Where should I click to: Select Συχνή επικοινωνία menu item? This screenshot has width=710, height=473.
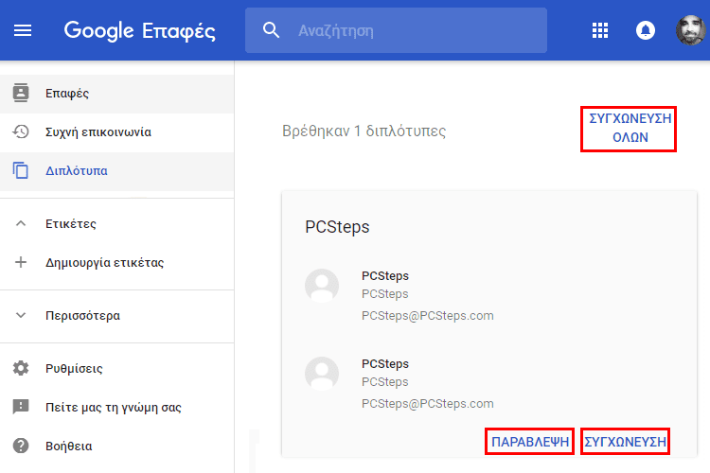(x=116, y=132)
